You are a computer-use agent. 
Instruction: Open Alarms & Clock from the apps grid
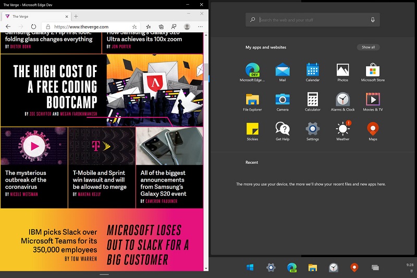tap(342, 102)
